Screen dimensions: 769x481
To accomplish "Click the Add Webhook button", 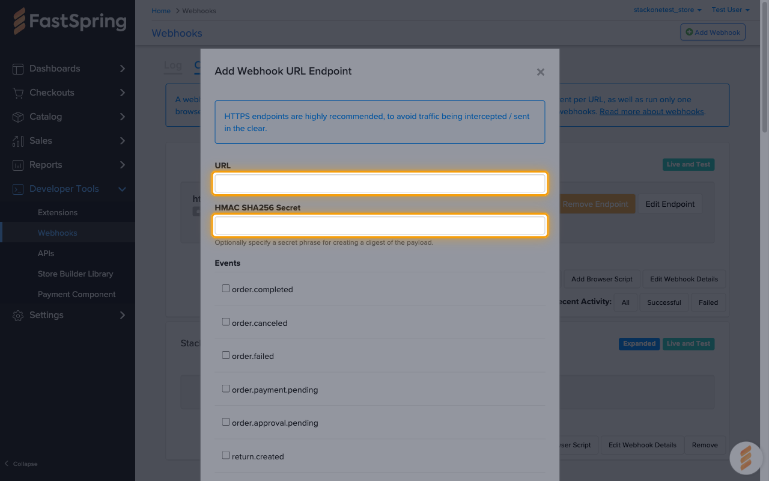I will pos(713,32).
